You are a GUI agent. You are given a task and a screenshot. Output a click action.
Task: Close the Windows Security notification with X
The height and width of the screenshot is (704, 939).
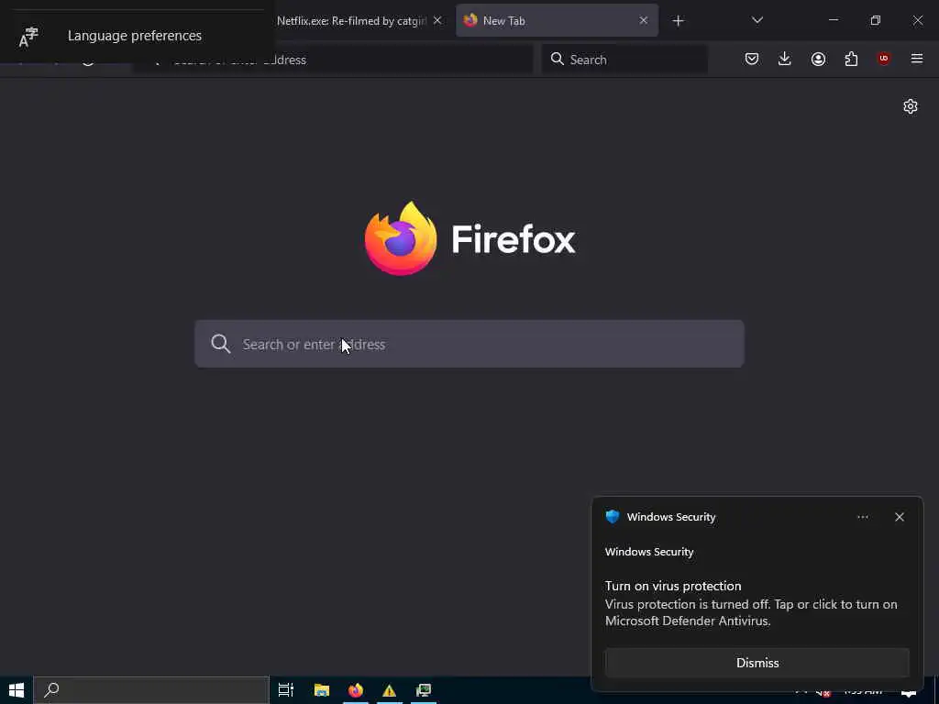tap(899, 517)
